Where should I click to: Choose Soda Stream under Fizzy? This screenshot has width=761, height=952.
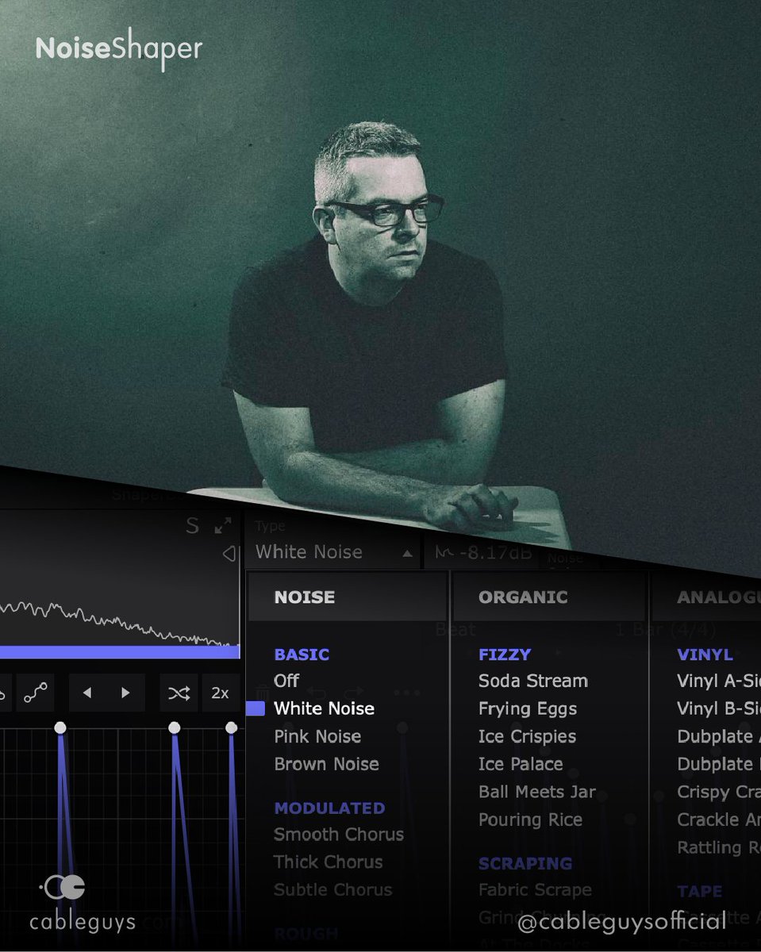(533, 681)
